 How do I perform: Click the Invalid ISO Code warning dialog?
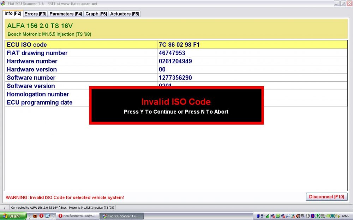[x=176, y=106]
